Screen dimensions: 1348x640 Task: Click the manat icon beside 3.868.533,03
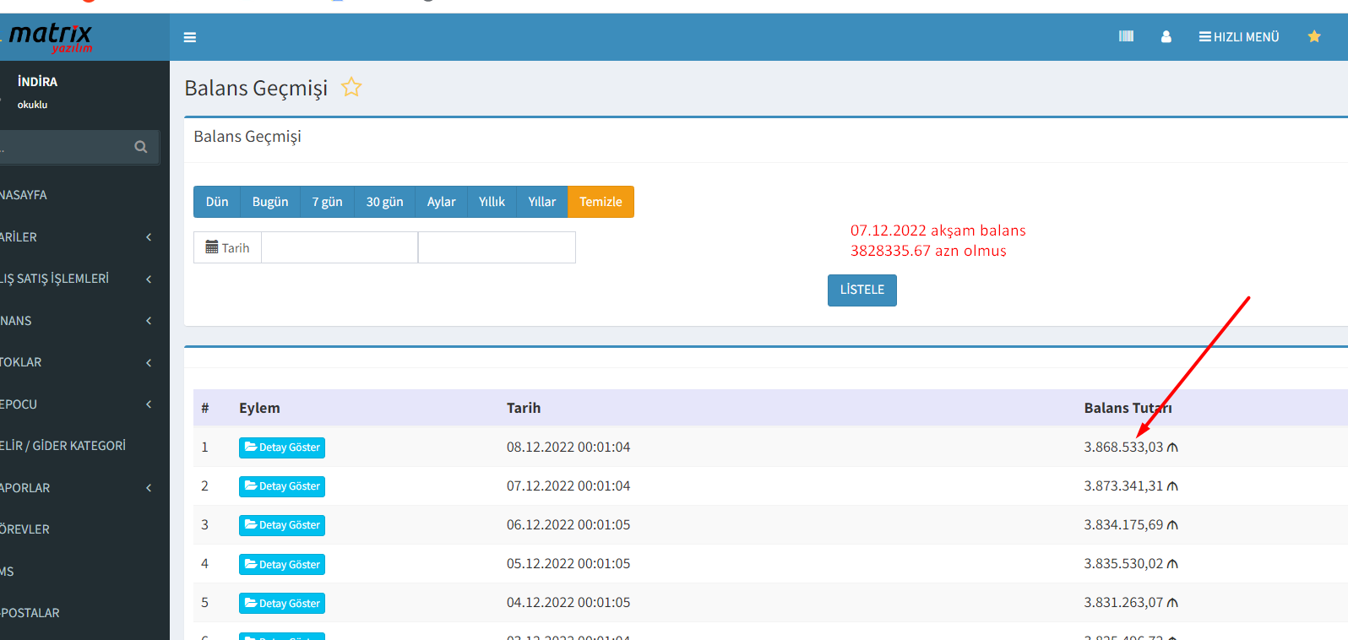[1172, 447]
